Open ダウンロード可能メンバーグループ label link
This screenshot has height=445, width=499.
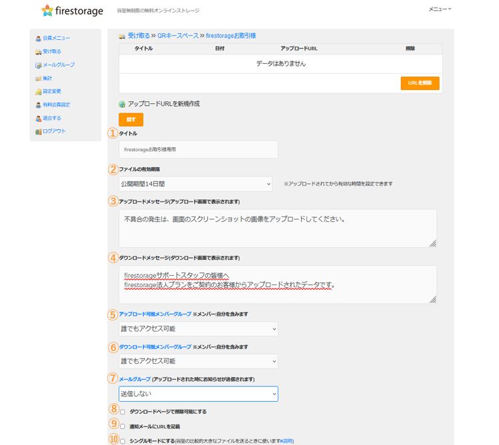click(155, 347)
